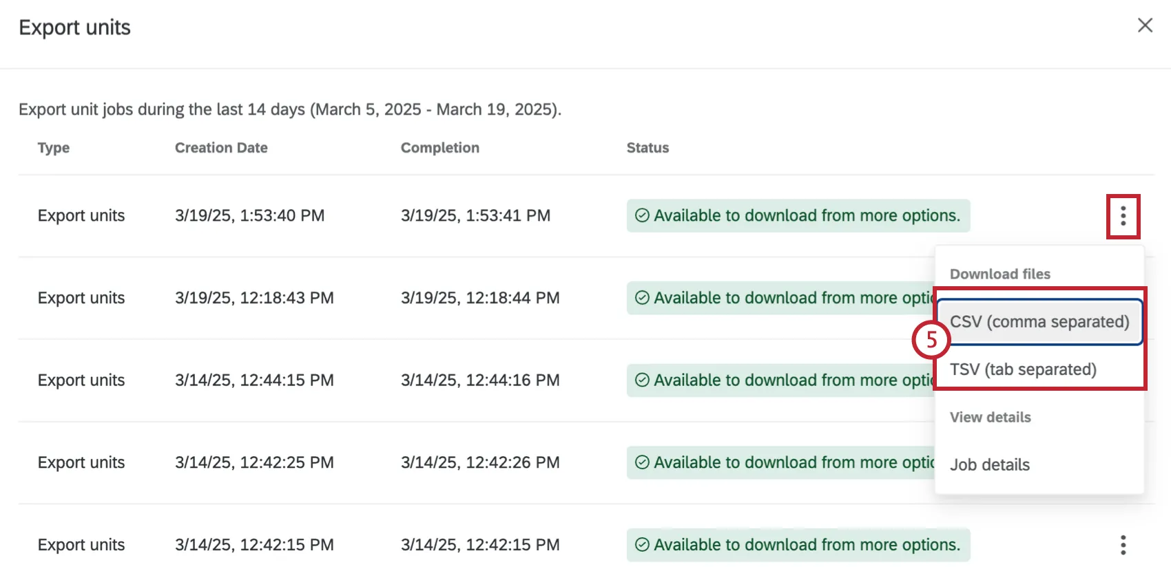Open more options for 12:42:15 PM export
Image resolution: width=1171 pixels, height=582 pixels.
coord(1123,545)
